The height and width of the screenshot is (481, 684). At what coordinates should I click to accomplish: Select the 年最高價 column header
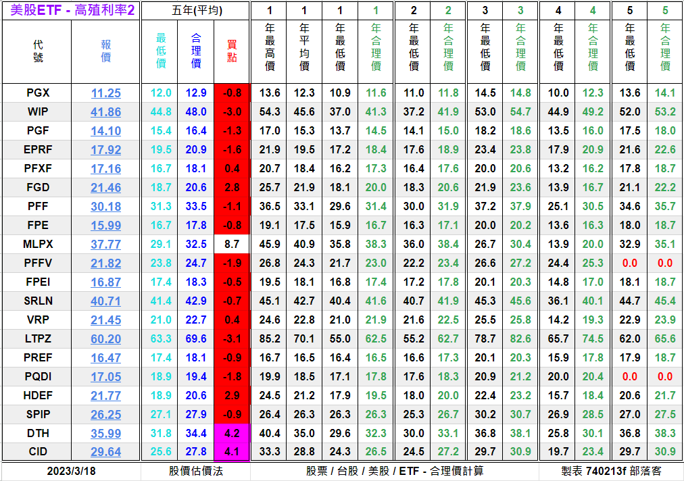(x=270, y=51)
